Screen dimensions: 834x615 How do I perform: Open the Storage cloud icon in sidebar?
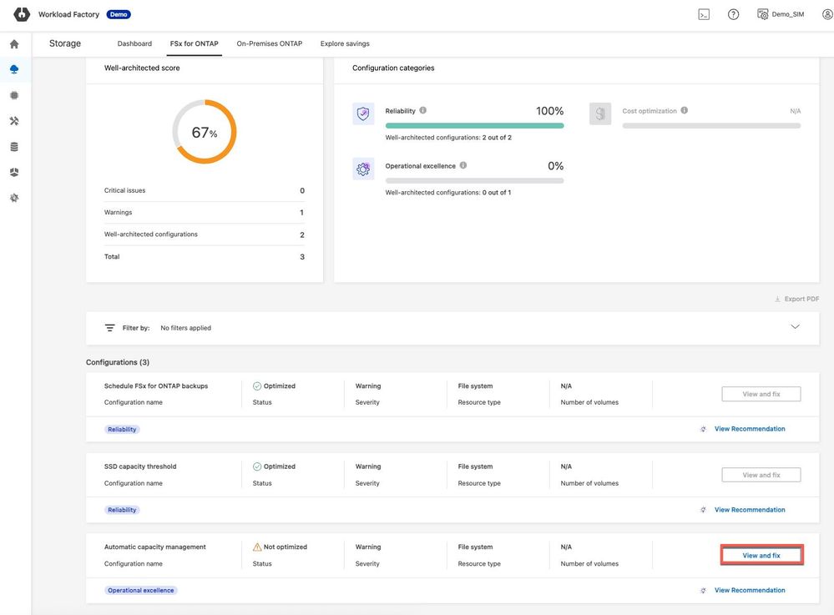(14, 69)
